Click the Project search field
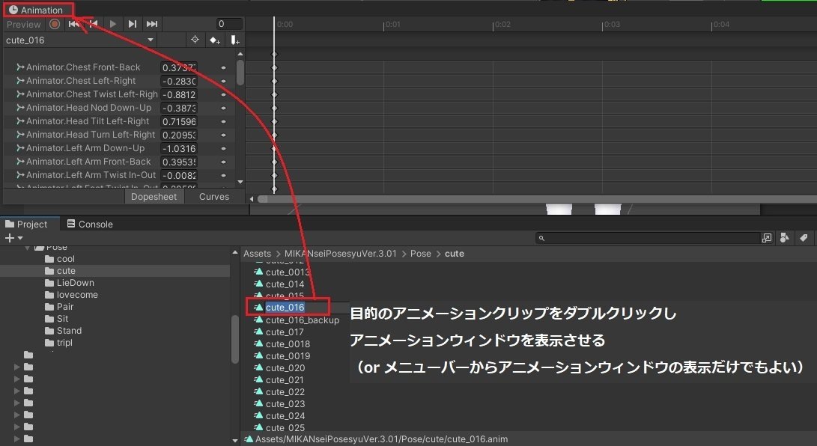 click(648, 239)
